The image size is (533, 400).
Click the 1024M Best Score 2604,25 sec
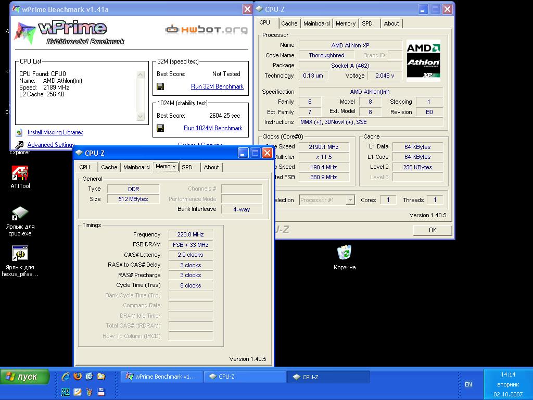click(x=225, y=116)
